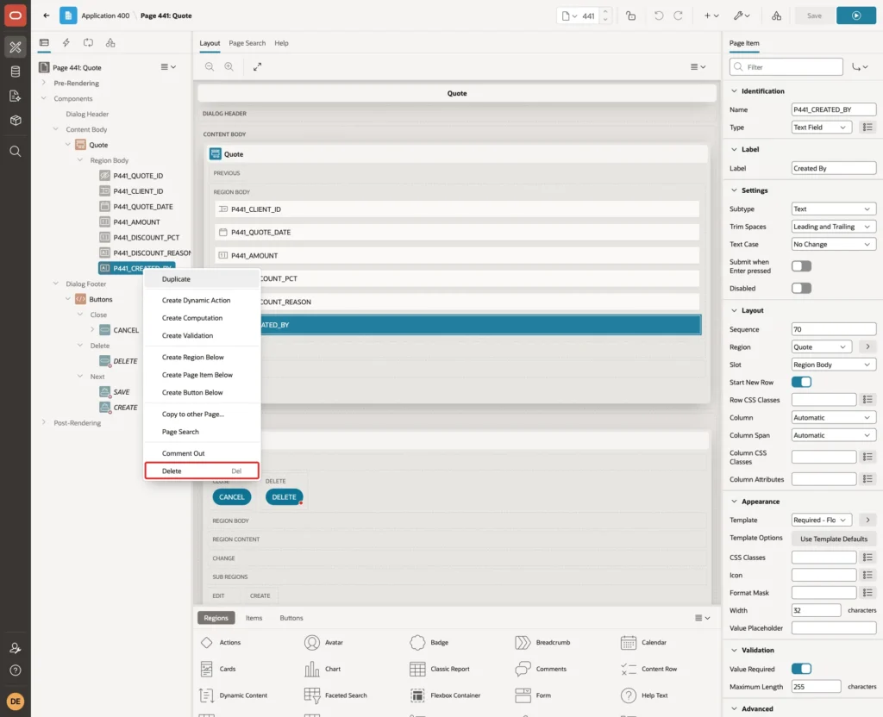The image size is (883, 717).
Task: Redo the last change
Action: tap(678, 16)
